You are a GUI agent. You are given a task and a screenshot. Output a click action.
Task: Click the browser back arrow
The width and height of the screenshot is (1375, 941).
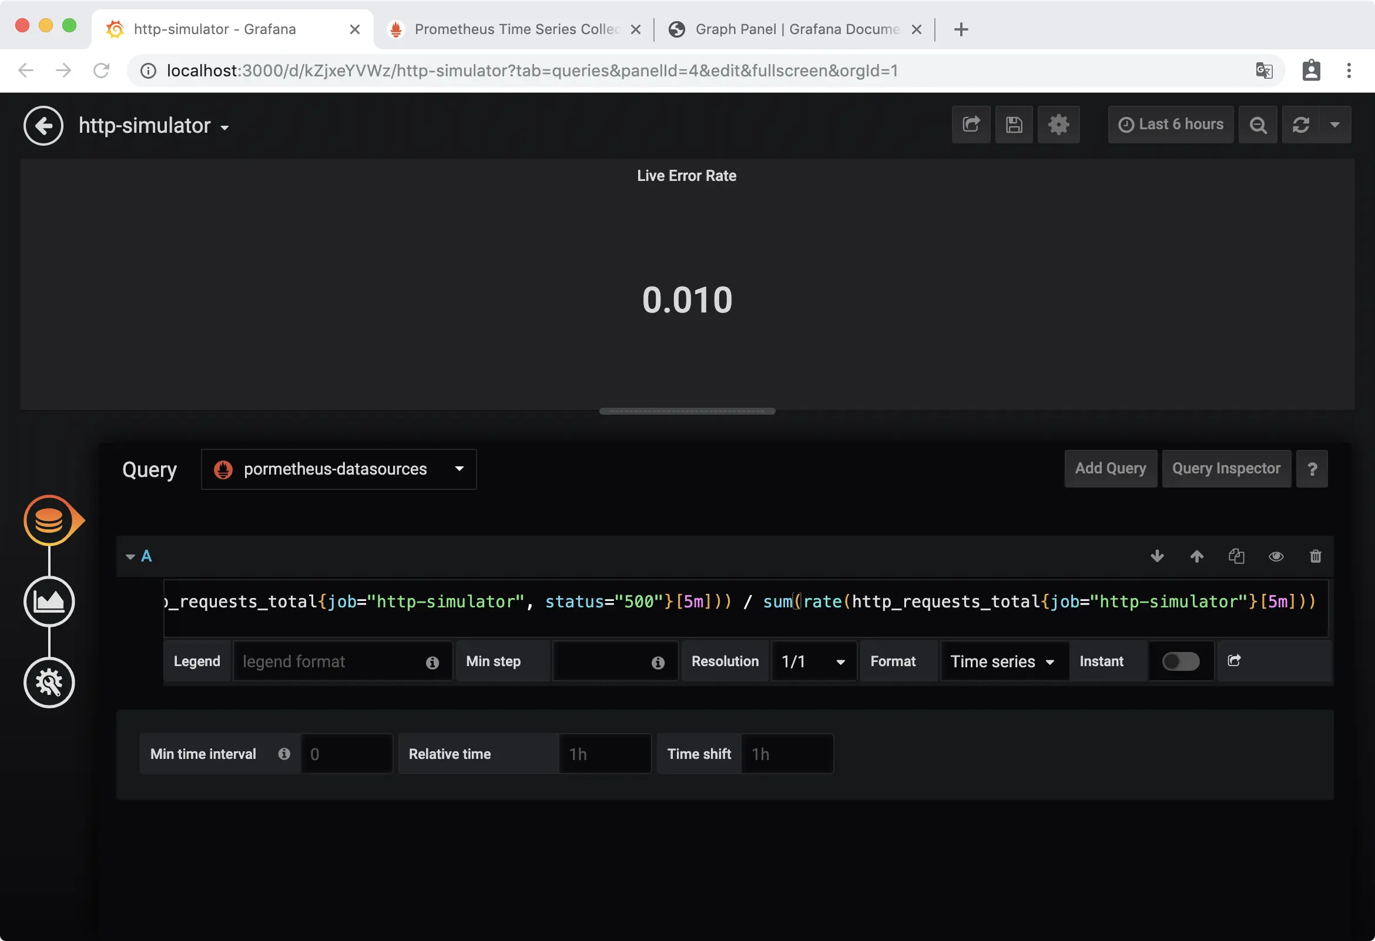[25, 70]
